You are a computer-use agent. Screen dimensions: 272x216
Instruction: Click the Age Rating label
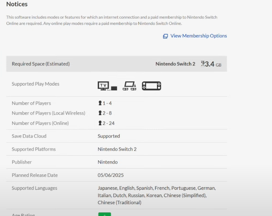pyautogui.click(x=23, y=215)
